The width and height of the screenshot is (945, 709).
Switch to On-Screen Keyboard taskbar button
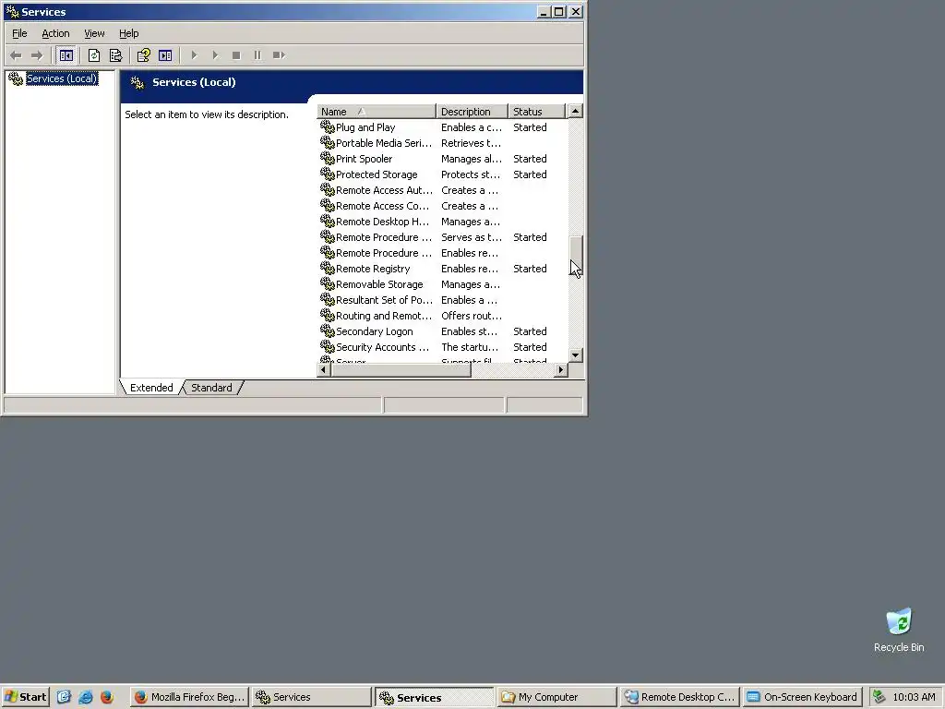click(x=802, y=697)
